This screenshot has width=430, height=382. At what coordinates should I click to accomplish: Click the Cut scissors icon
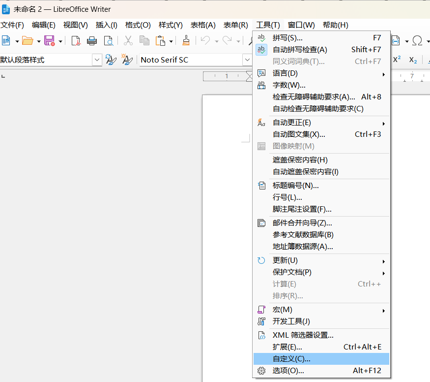(128, 41)
